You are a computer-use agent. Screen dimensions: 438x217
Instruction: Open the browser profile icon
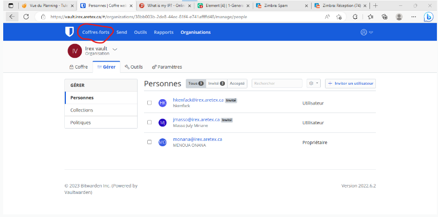[x=399, y=17]
